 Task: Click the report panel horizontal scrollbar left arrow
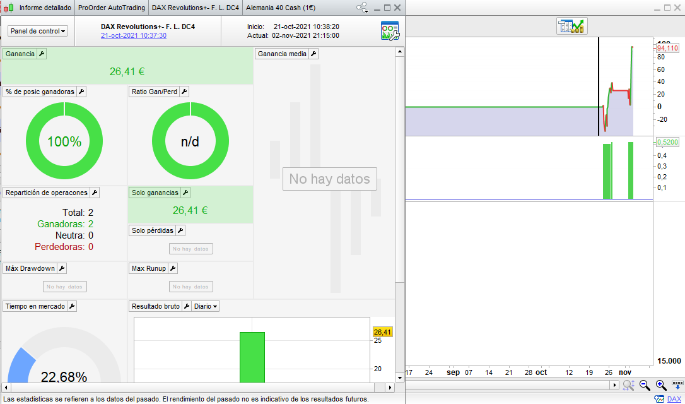pyautogui.click(x=5, y=388)
